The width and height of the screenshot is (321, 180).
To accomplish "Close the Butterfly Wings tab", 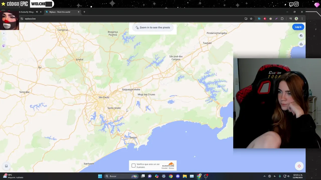I will tap(41, 12).
